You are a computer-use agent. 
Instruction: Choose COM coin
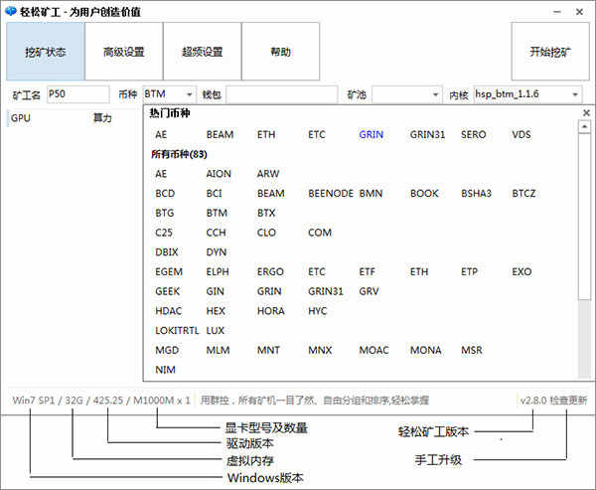coord(320,233)
